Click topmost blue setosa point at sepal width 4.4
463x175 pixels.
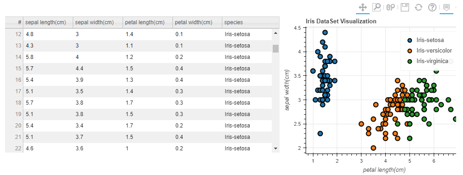click(325, 32)
